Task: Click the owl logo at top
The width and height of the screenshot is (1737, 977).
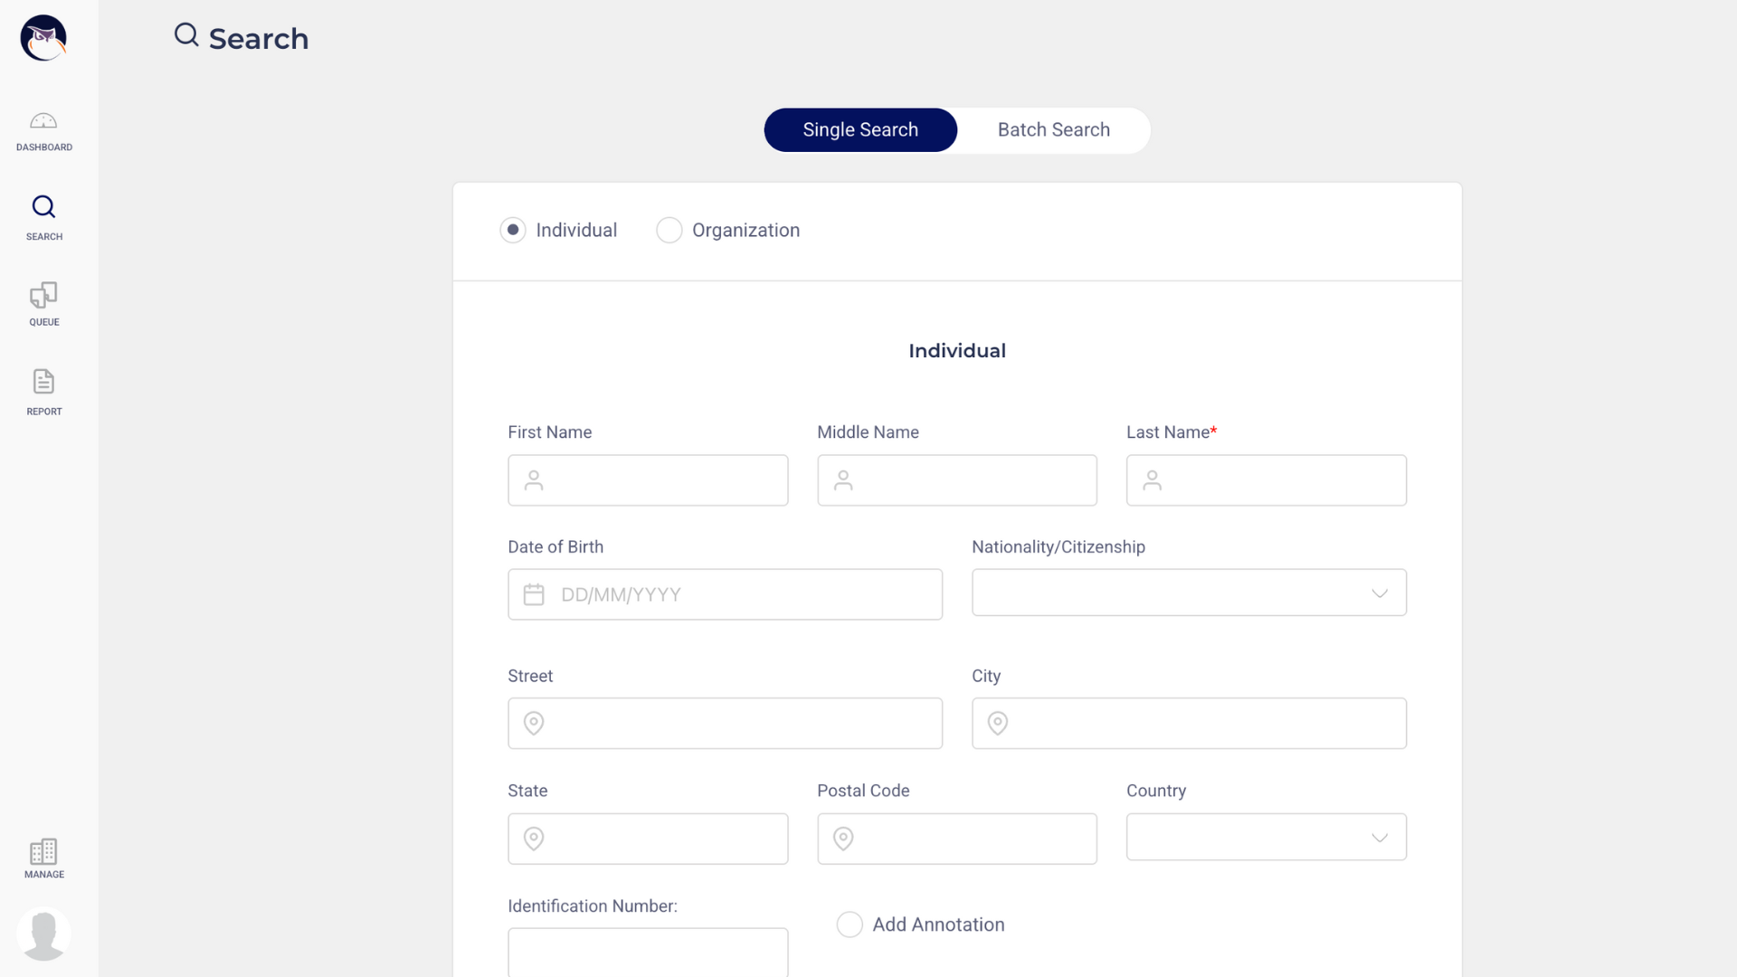Action: 43,38
